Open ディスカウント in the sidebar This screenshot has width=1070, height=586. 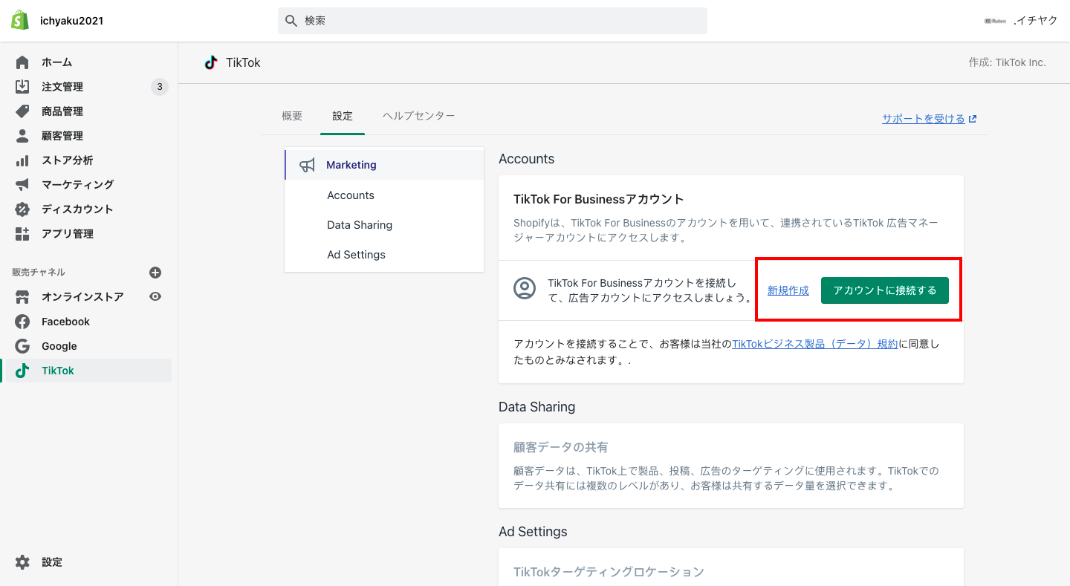pyautogui.click(x=77, y=209)
